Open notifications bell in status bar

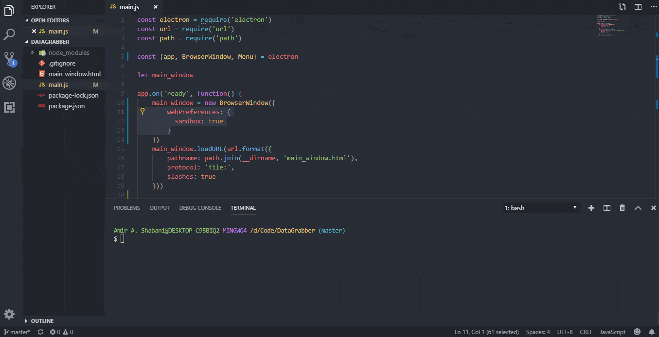(x=652, y=332)
